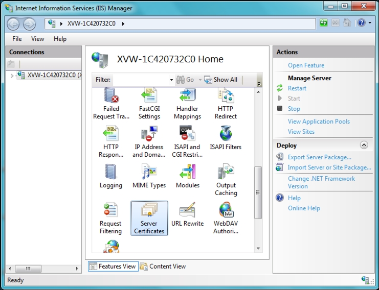Collapse the Deploy section in Actions
Screen dimensions: 379x290
coord(364,145)
